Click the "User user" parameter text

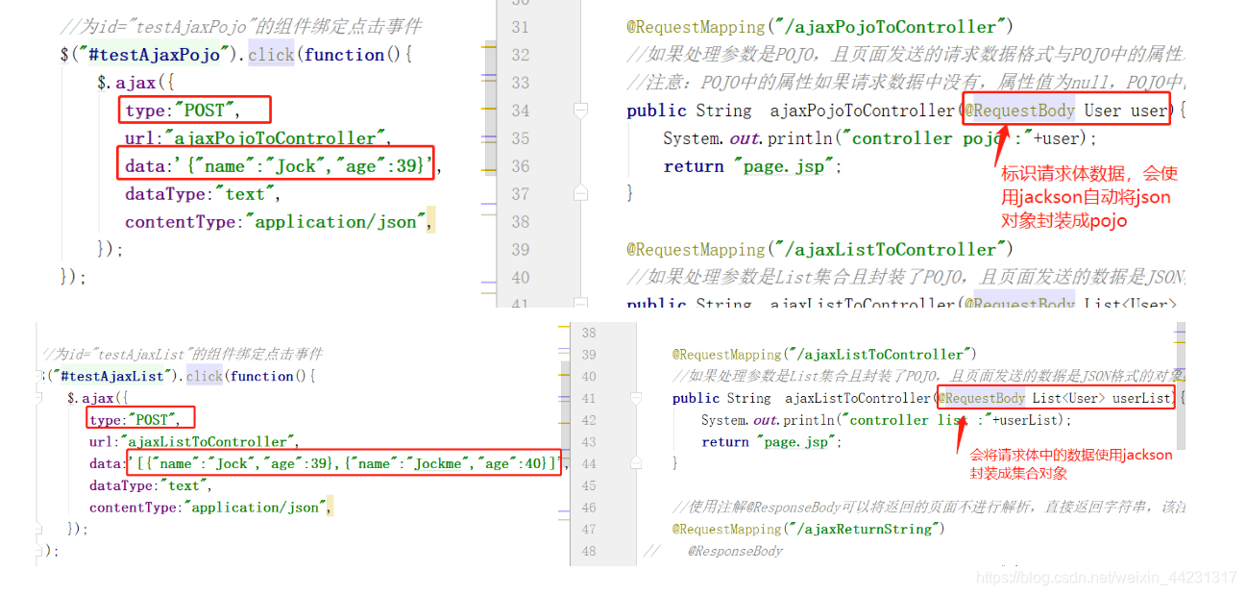[x=1125, y=111]
